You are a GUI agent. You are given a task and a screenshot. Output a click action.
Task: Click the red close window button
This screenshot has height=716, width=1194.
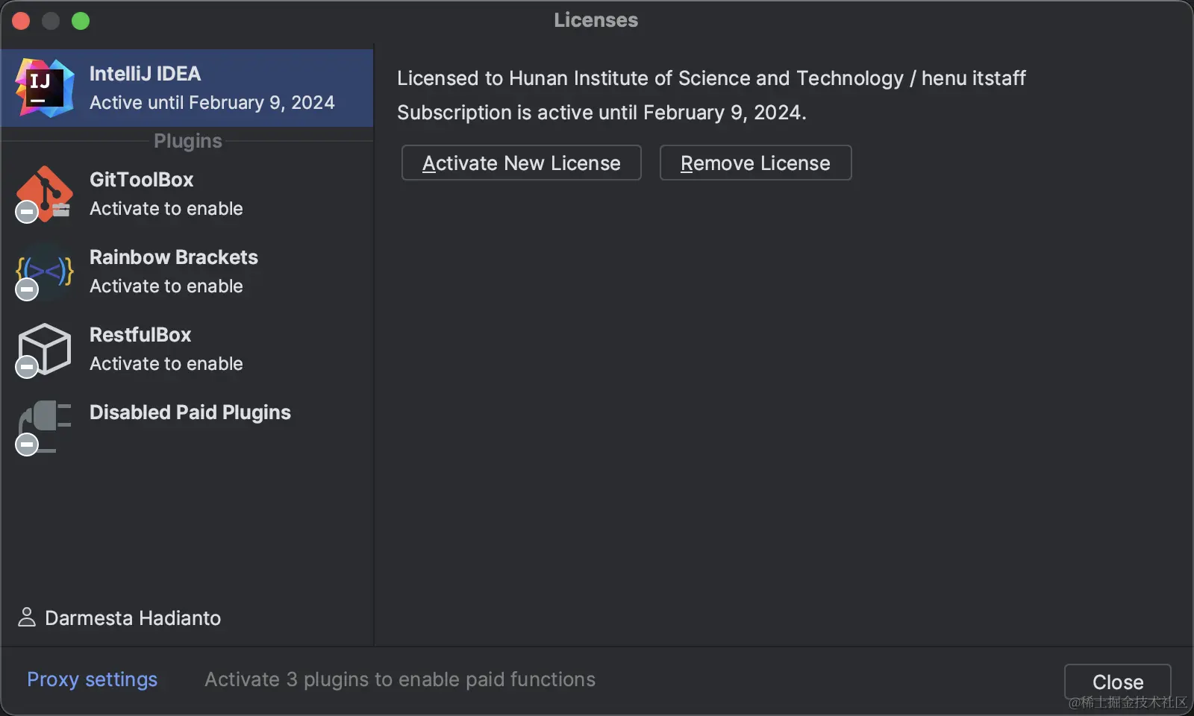point(21,21)
